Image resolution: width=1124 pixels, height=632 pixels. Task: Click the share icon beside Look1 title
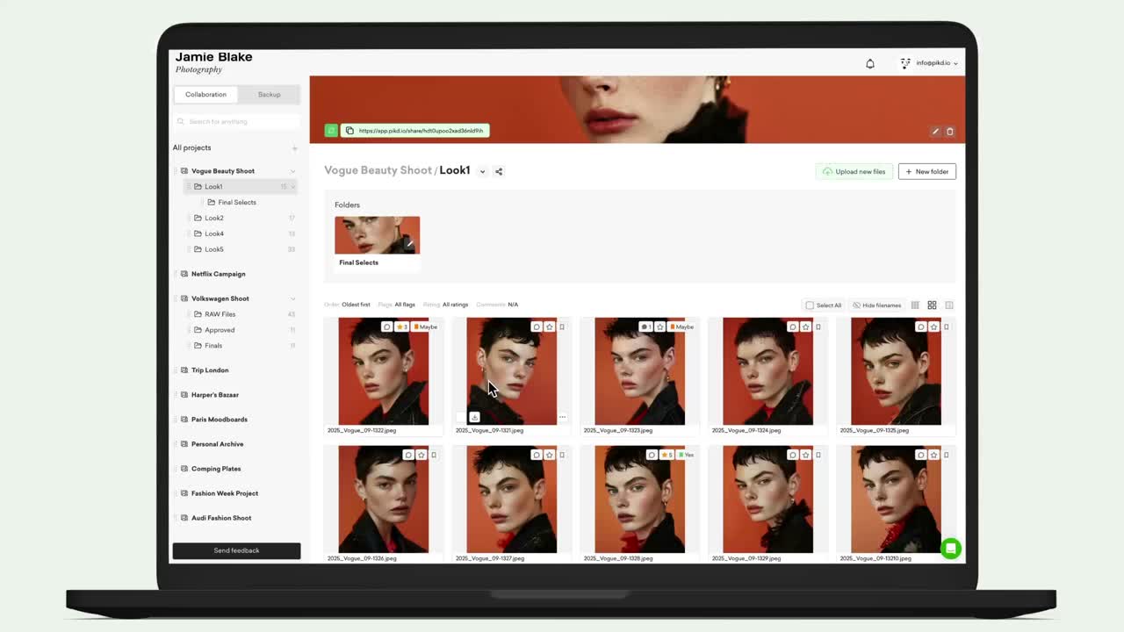[499, 171]
